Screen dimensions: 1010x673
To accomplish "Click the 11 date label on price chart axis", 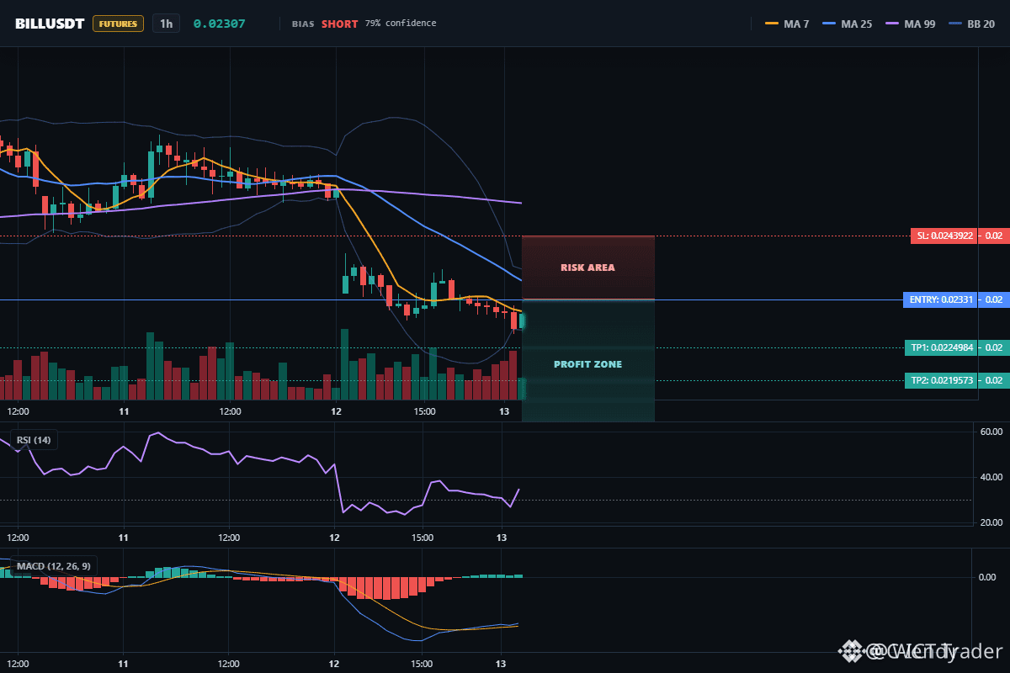I will coord(124,411).
